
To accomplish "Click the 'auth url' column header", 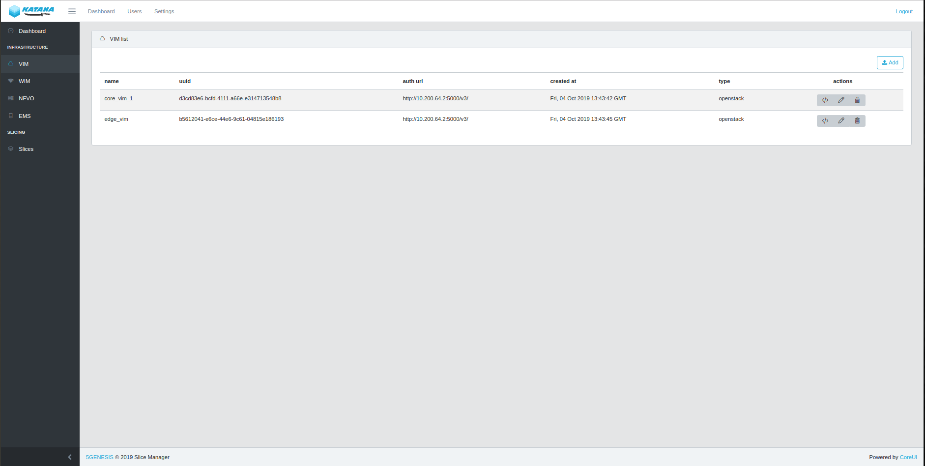I will [x=412, y=81].
